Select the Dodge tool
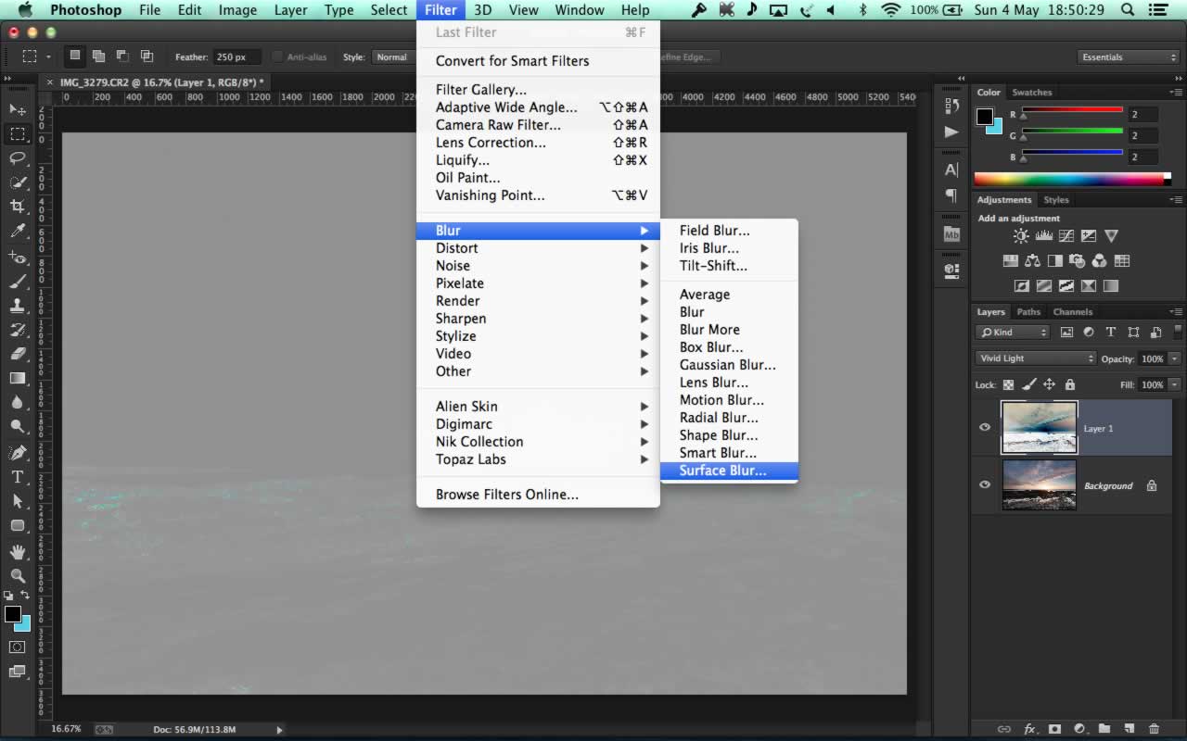Image resolution: width=1187 pixels, height=741 pixels. (17, 426)
